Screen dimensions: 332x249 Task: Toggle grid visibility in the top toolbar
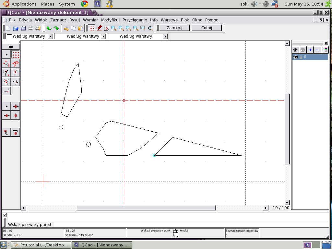(92, 28)
